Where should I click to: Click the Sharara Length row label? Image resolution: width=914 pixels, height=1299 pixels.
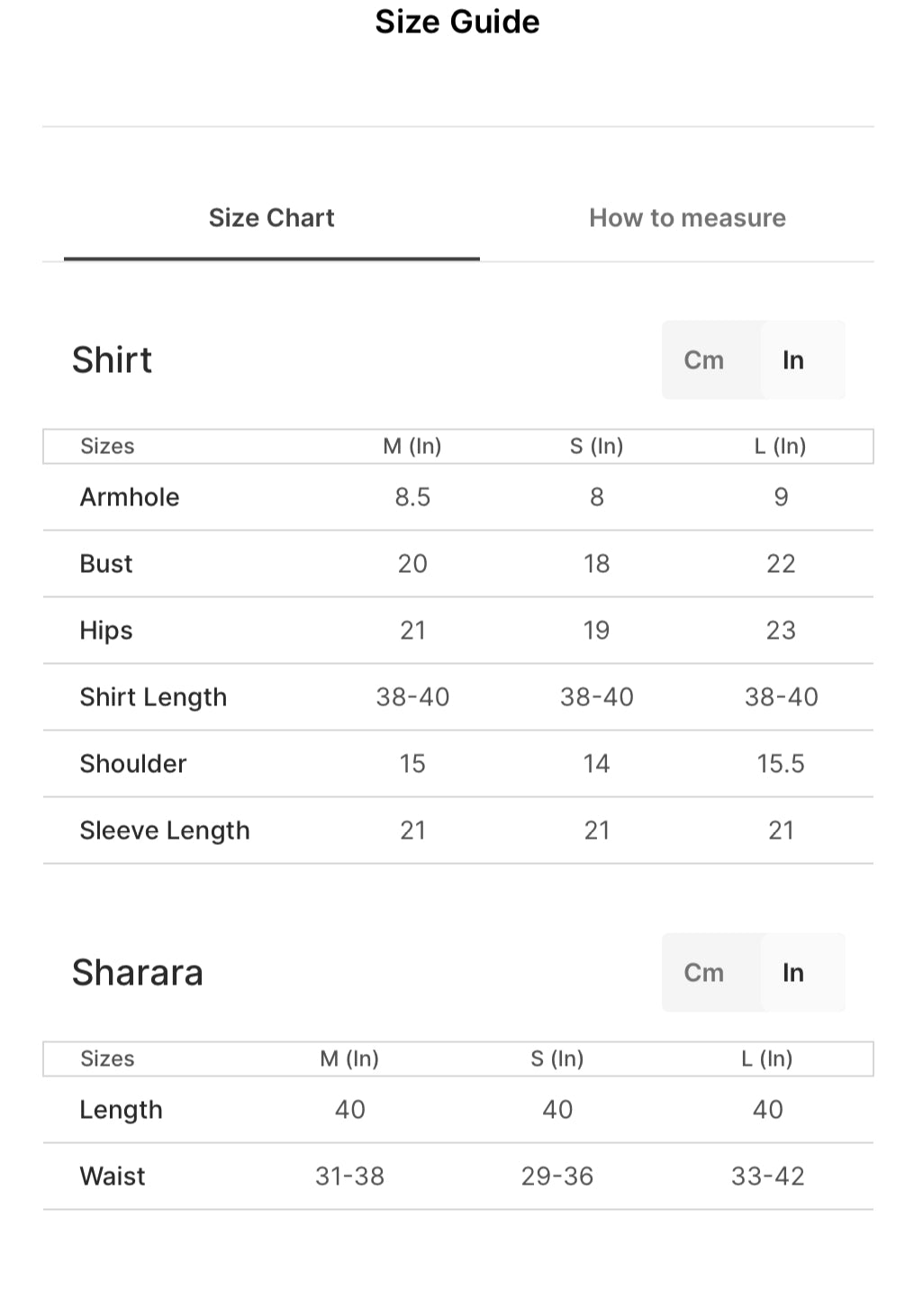(122, 1110)
